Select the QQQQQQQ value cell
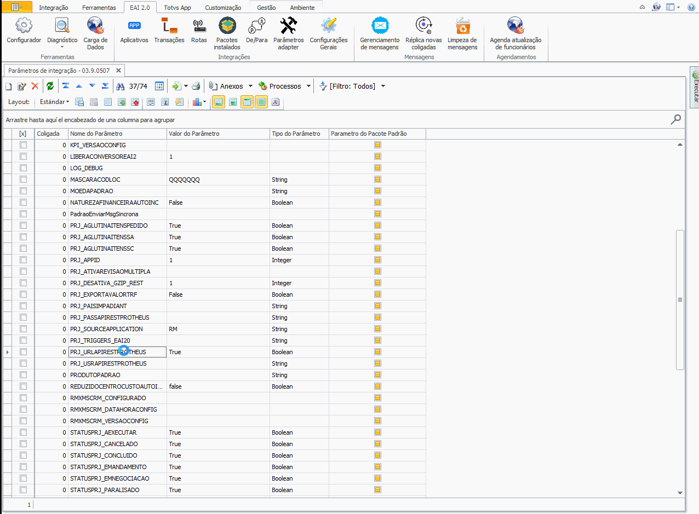Viewport: 699px width, 514px height. pyautogui.click(x=218, y=180)
